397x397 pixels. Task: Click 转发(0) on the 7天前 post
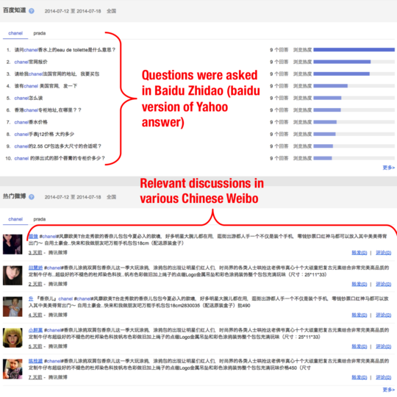tap(360, 377)
